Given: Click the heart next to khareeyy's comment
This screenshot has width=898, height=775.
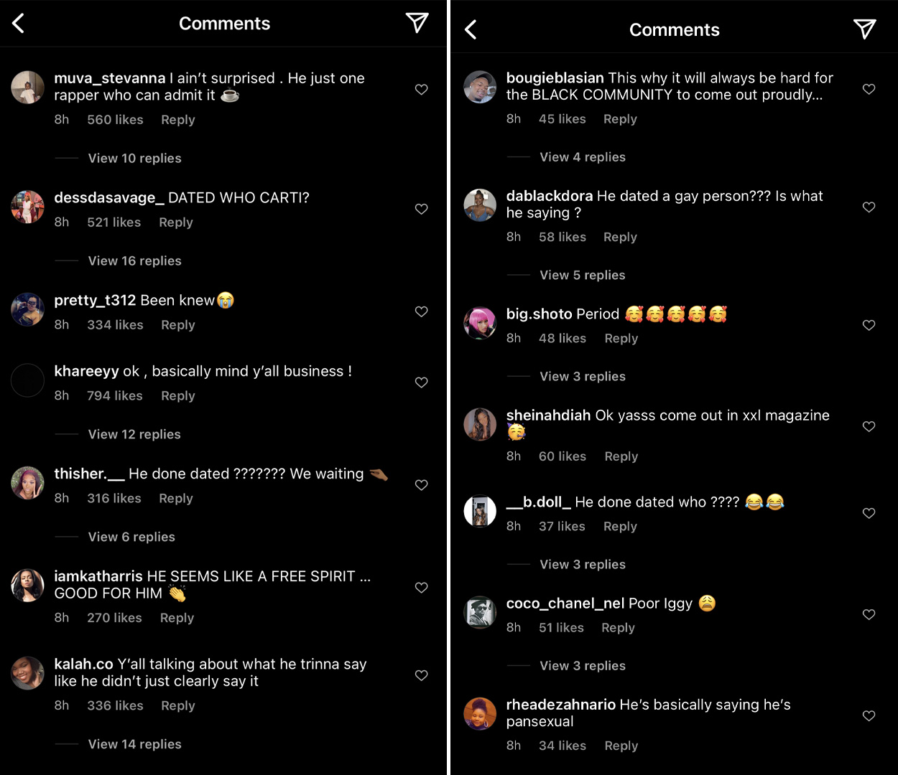Looking at the screenshot, I should (422, 382).
